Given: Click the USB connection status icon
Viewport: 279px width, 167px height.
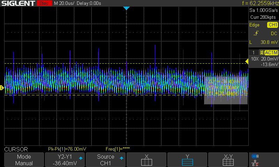Looking at the screenshot, I should [x=255, y=156].
